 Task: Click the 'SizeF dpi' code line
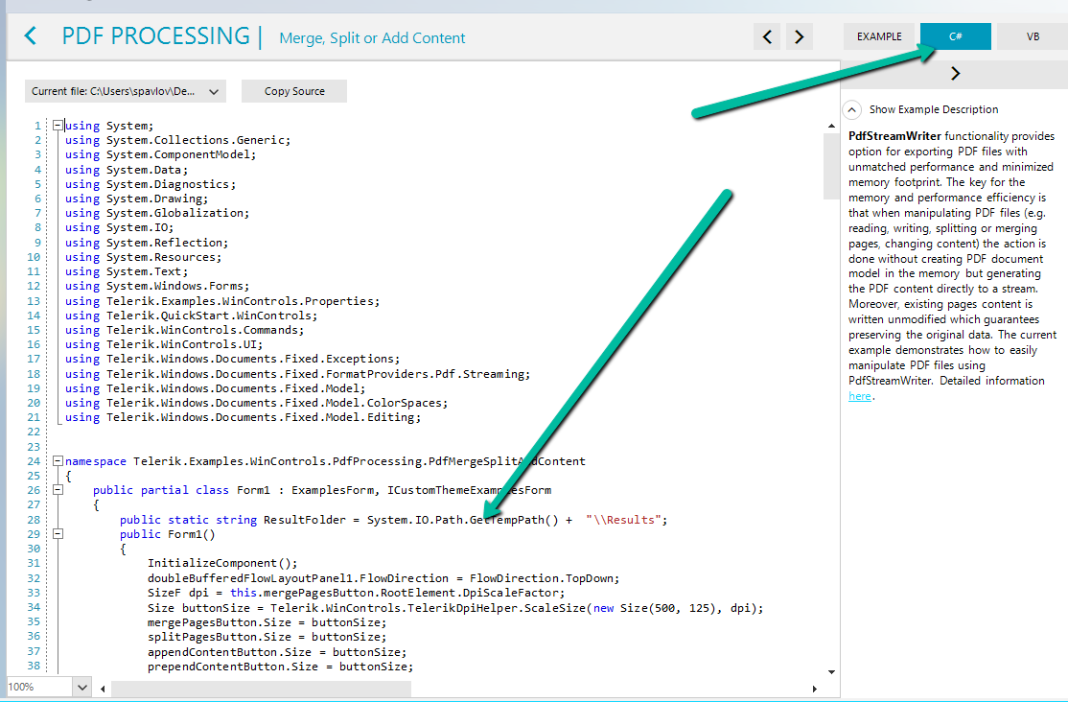point(357,593)
